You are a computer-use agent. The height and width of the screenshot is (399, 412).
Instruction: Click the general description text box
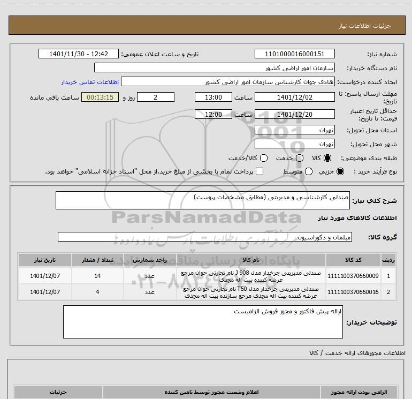tap(203, 200)
